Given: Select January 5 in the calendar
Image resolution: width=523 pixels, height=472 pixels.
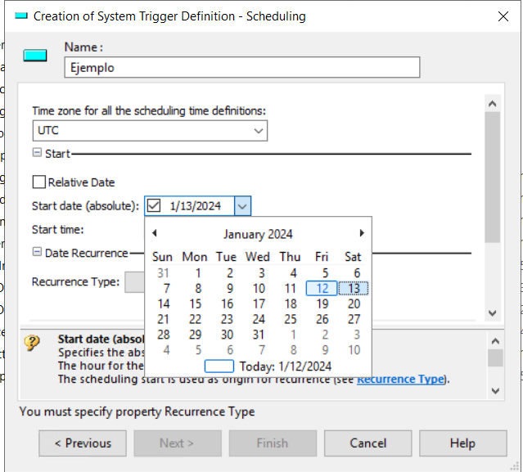Looking at the screenshot, I should (x=325, y=273).
